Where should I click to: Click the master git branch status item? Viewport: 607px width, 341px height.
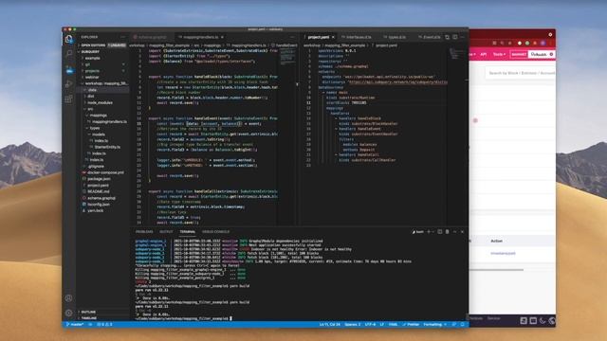pyautogui.click(x=75, y=324)
